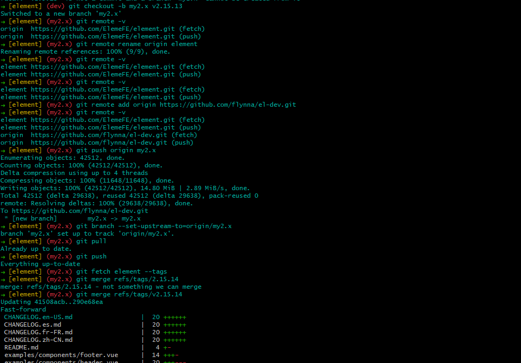Click 'Enumerating objects: 42512, done.' line

(x=63, y=158)
